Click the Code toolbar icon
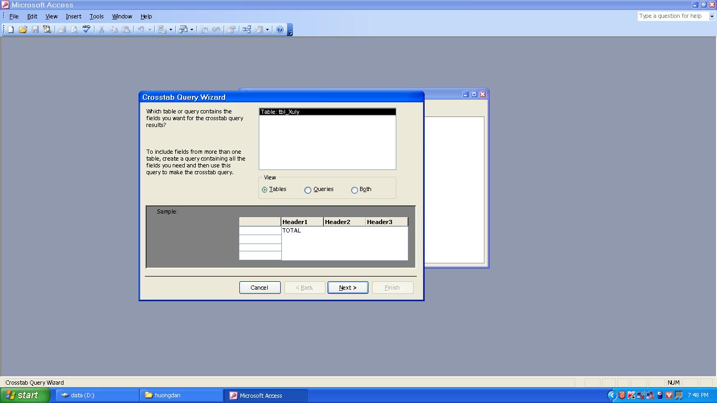Viewport: 717px width, 403px height. click(204, 29)
